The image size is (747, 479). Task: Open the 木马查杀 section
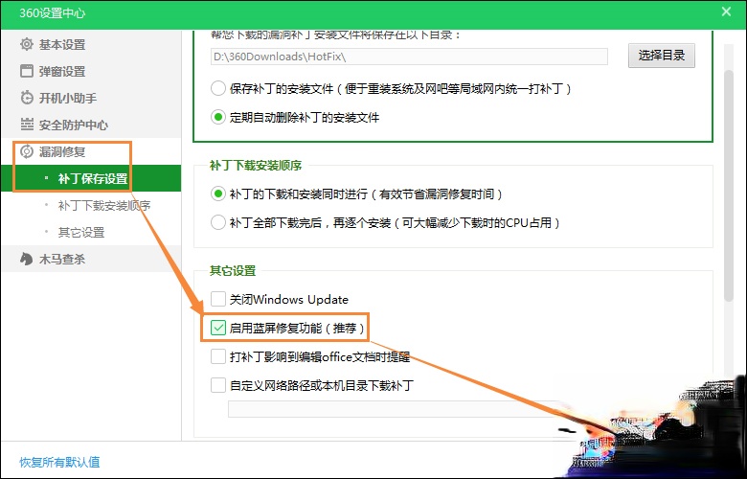91,260
